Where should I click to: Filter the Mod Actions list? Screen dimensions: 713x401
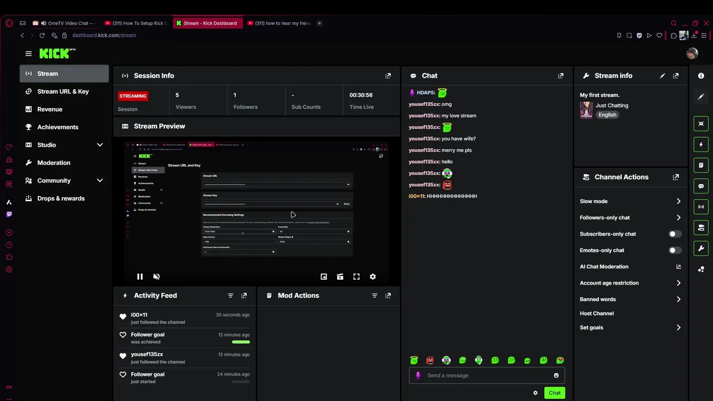pos(374,296)
